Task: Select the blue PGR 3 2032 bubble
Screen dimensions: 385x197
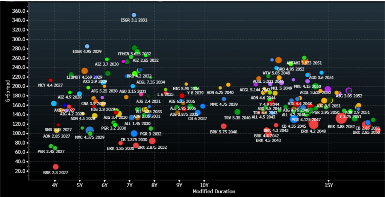Action: (134, 133)
